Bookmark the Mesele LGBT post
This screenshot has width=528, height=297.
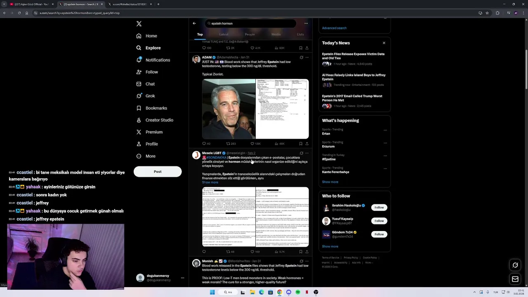click(x=301, y=252)
